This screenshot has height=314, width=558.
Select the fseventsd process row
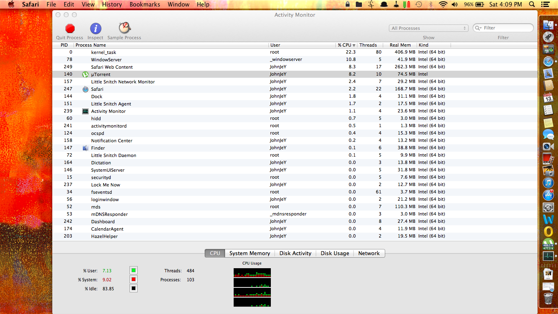(x=295, y=192)
